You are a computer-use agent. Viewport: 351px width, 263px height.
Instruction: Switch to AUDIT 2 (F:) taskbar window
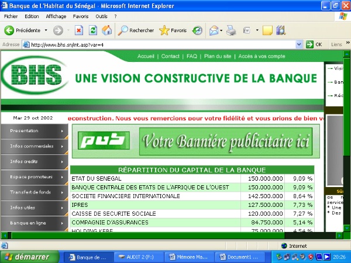click(x=139, y=257)
